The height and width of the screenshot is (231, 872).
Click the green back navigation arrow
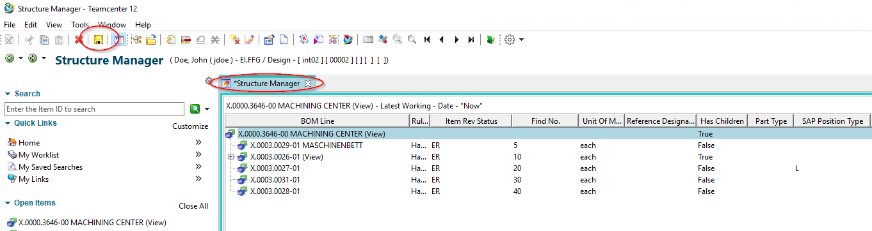pyautogui.click(x=10, y=58)
